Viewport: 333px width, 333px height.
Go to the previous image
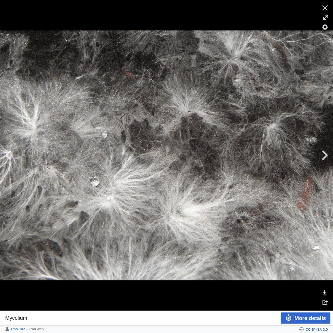pos(8,155)
